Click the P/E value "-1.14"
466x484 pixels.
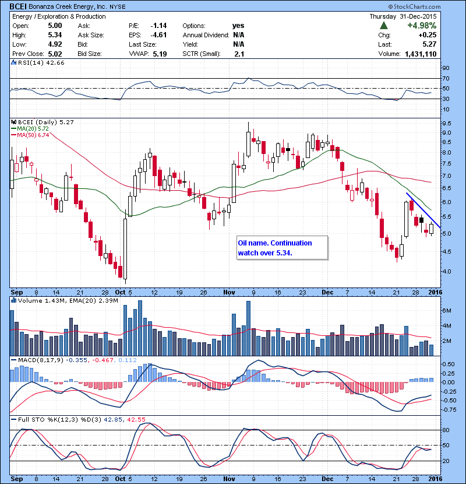pos(158,26)
